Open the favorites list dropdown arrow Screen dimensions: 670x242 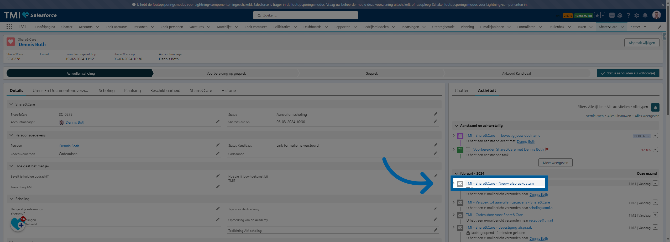click(603, 15)
